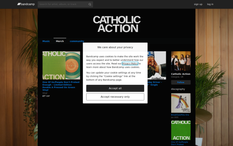The height and width of the screenshot is (146, 233).
Task: Open One Of Us/People Don't Protest Enough merch link
Action: click(61, 86)
